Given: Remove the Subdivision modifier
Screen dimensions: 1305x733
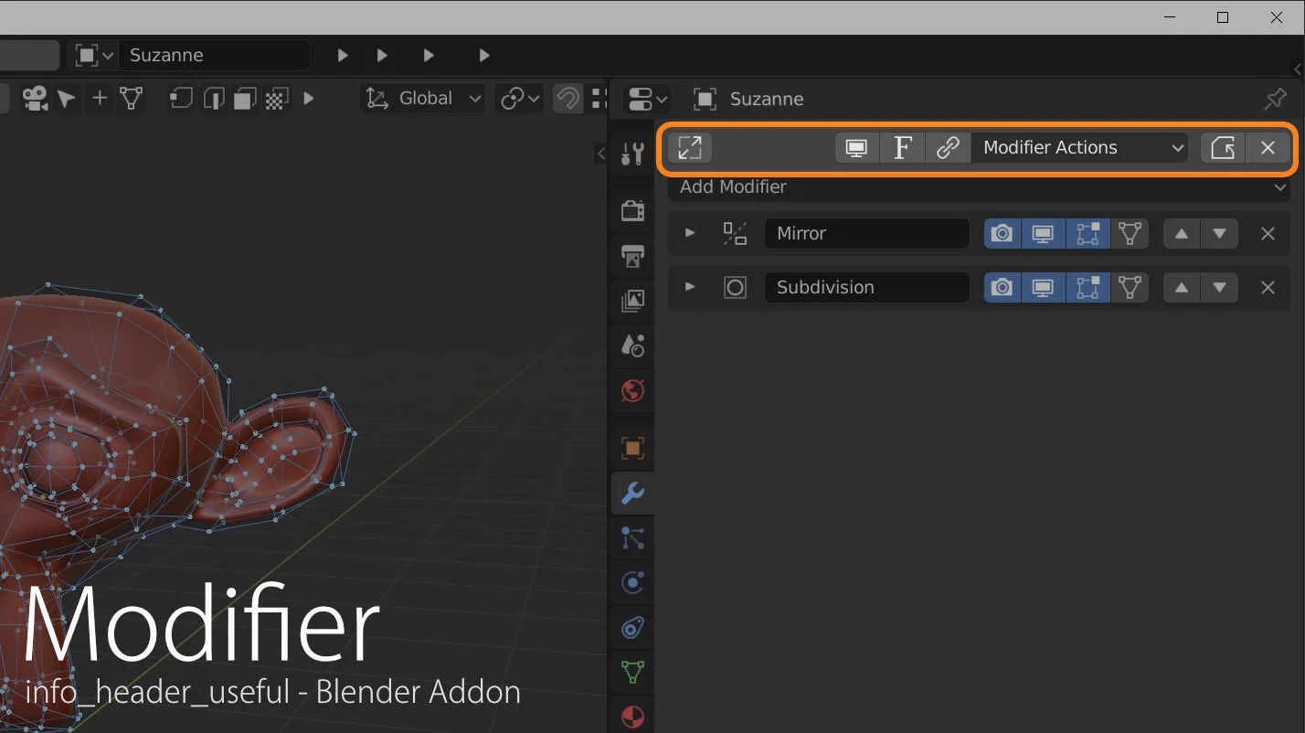Looking at the screenshot, I should pos(1268,287).
